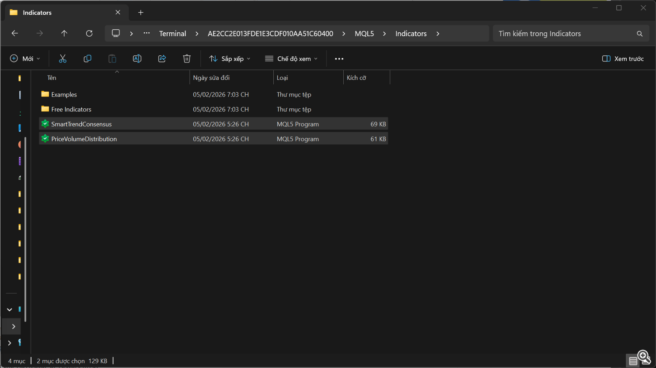656x368 pixels.
Task: Switch to details view in status bar
Action: pos(633,361)
